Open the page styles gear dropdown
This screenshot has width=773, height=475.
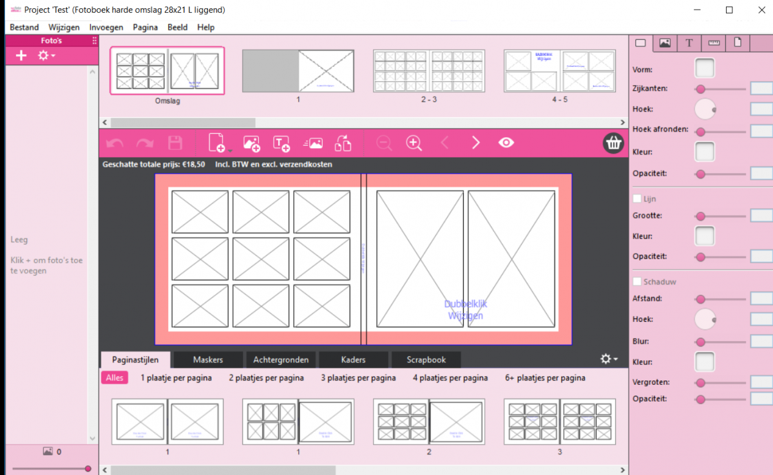pos(609,359)
